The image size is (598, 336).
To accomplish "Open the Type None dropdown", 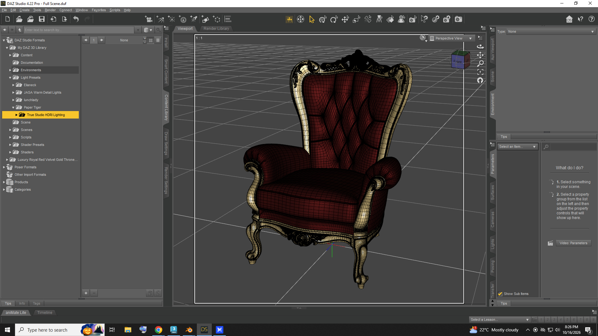I will coord(551,31).
